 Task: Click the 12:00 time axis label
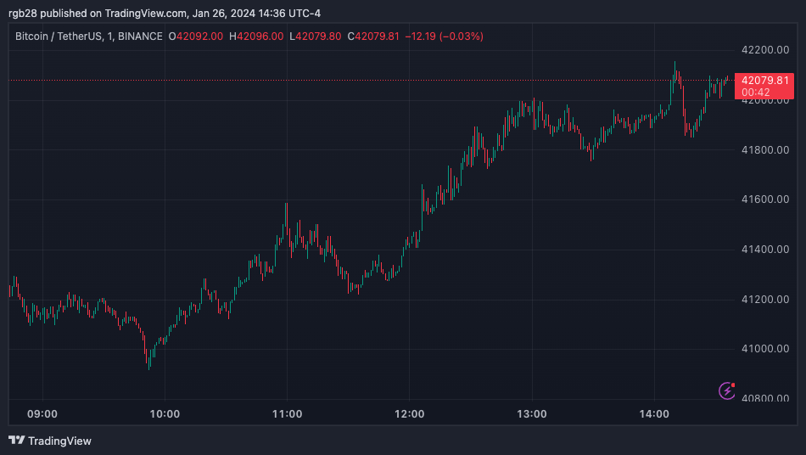click(x=410, y=414)
